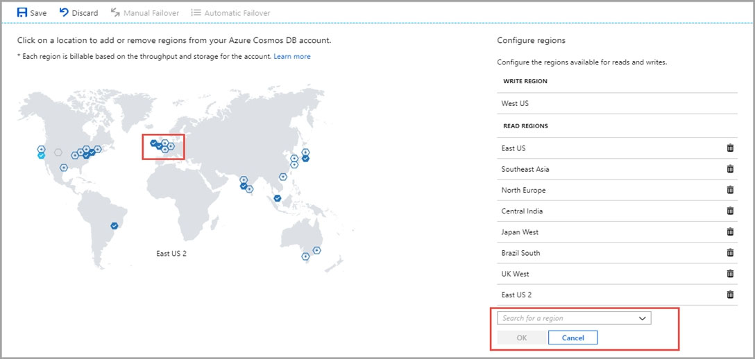755x359 pixels.
Task: Delete the East US 2 read region
Action: 730,294
